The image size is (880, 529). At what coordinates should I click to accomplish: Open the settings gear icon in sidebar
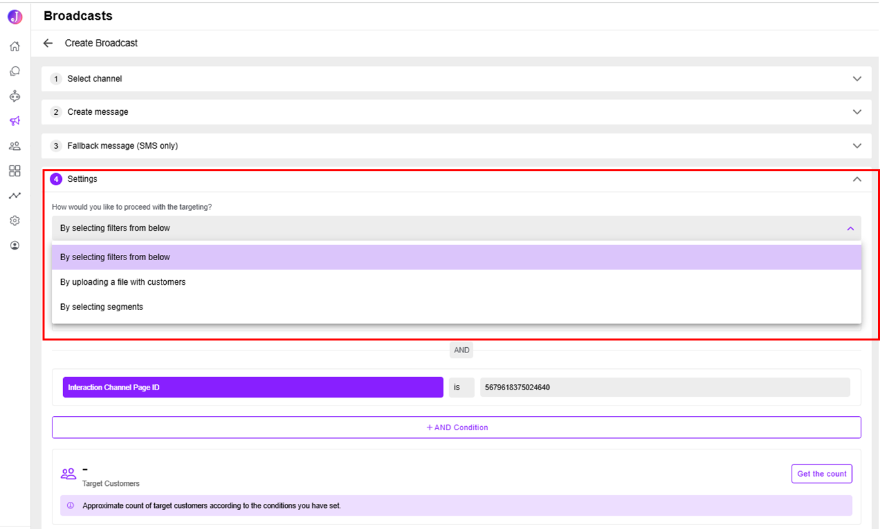coord(15,220)
